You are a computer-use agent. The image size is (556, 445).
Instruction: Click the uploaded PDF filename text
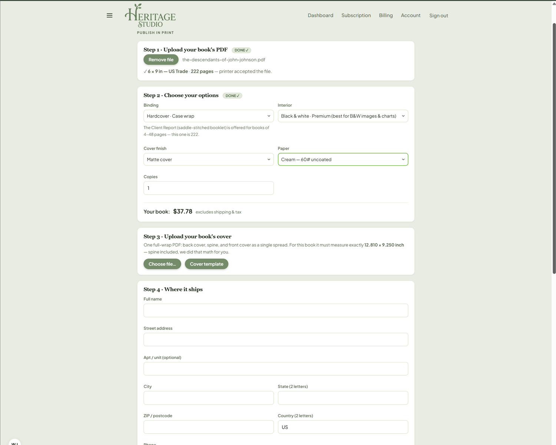point(224,60)
